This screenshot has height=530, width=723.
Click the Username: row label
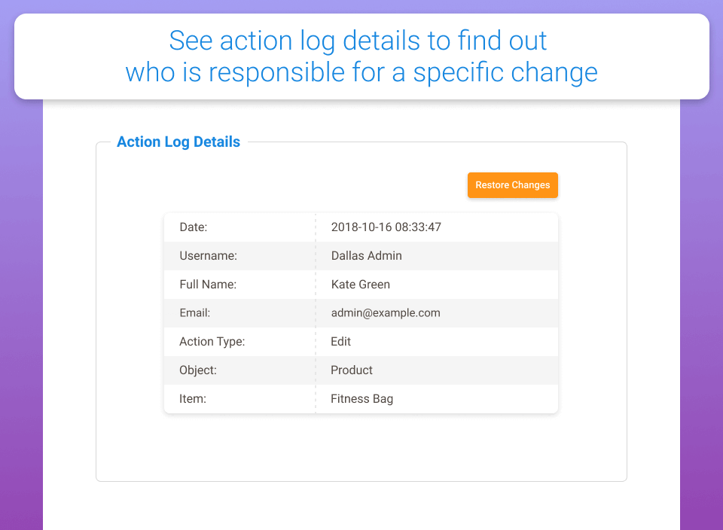tap(208, 255)
